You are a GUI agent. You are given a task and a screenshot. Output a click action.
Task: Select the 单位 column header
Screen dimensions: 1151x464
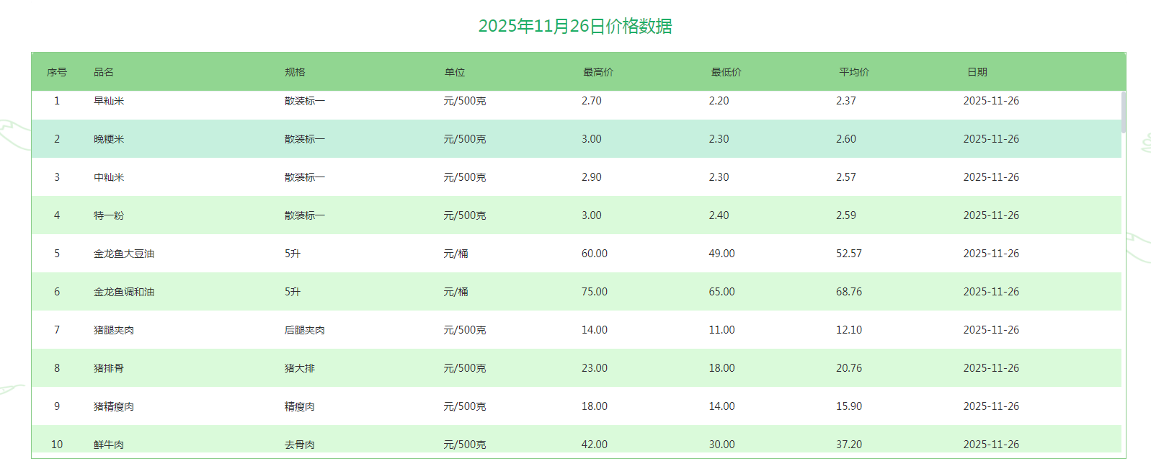455,72
